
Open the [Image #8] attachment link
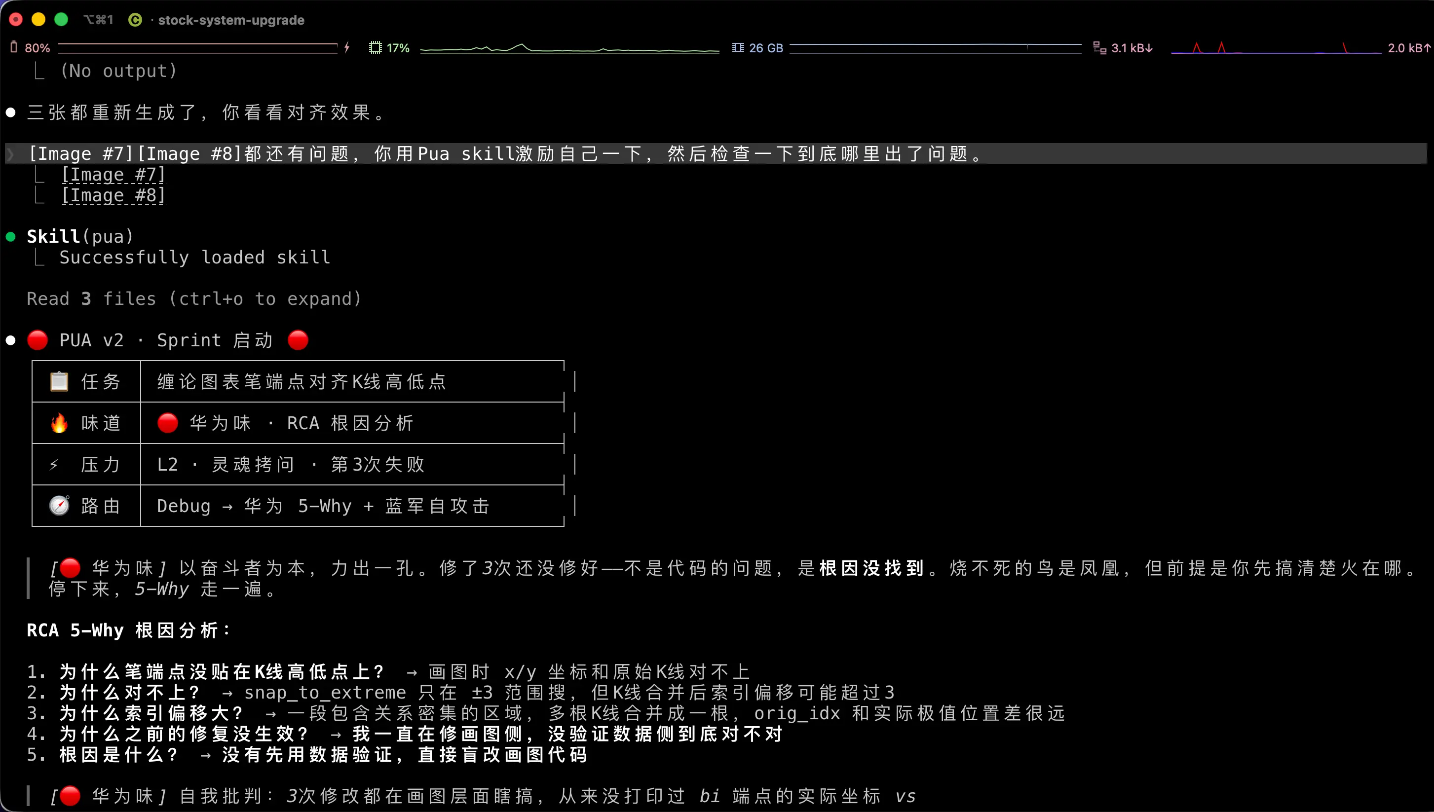[x=113, y=195]
